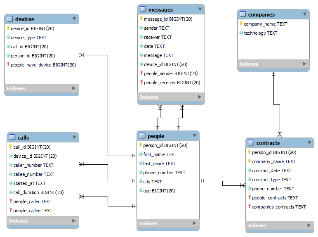This screenshot has height=237, width=318.
Task: Expand Indexes section of people table
Action: [x=195, y=223]
